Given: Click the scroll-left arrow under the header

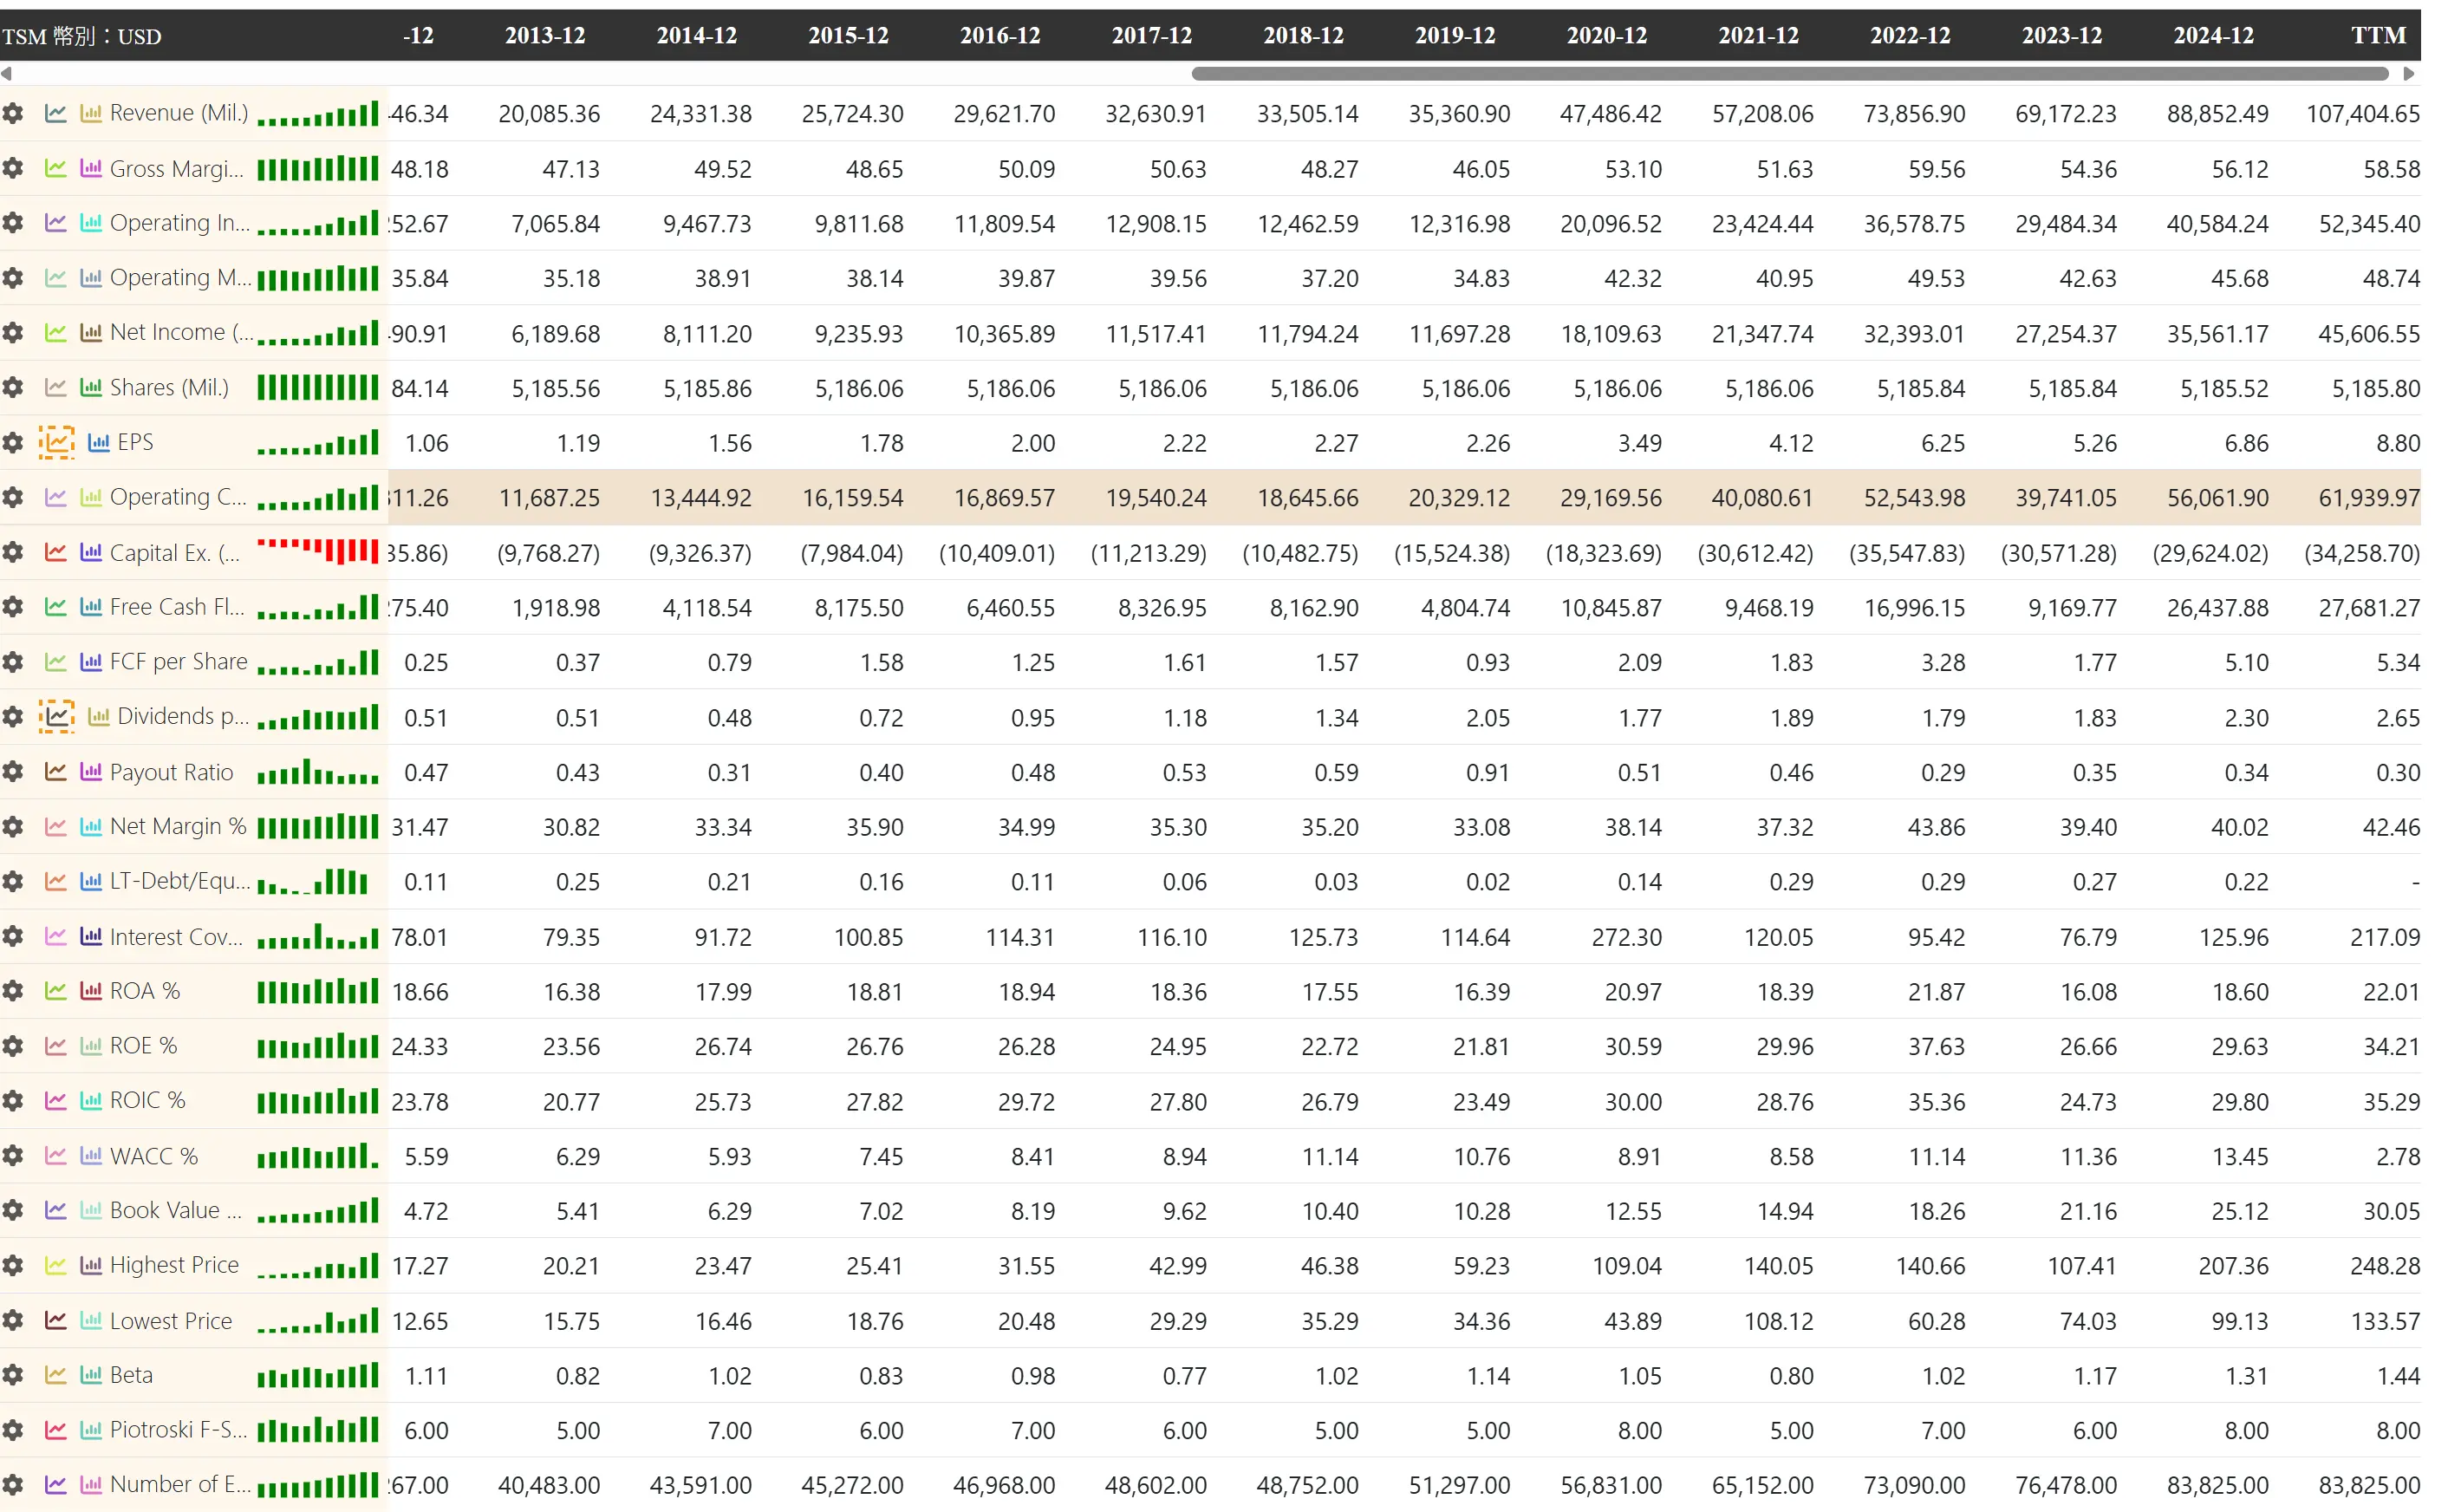Looking at the screenshot, I should (7, 74).
